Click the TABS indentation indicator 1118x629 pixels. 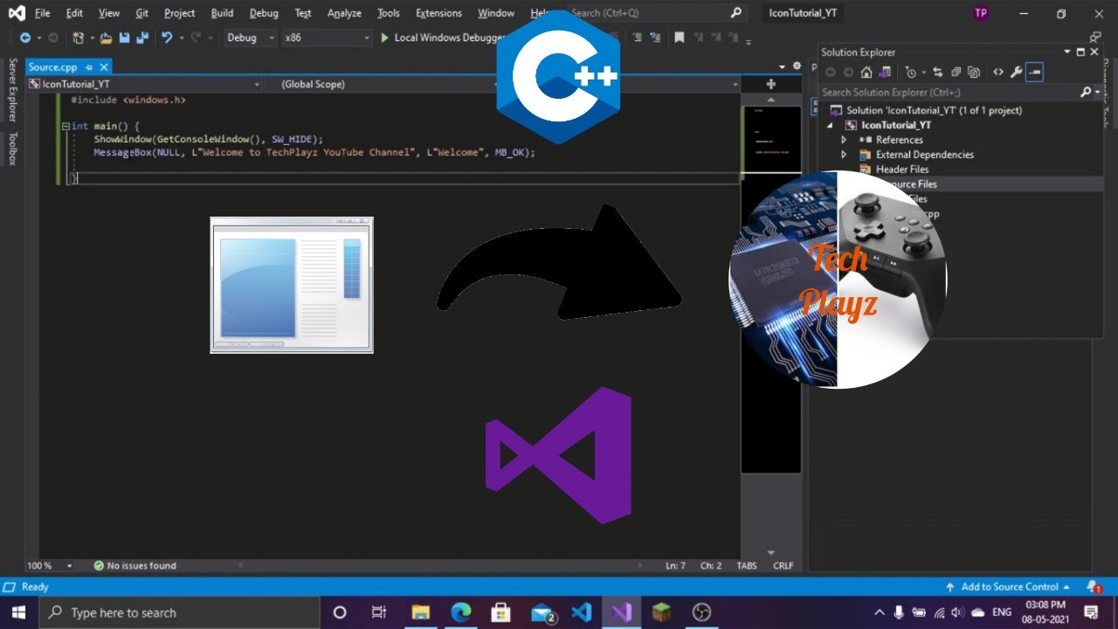(747, 566)
